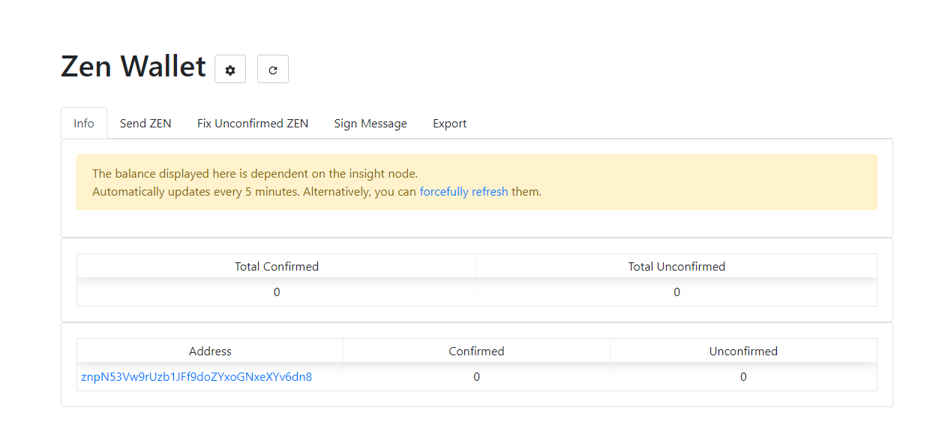This screenshot has width=945, height=443.
Task: Select the Total Confirmed balance value
Action: [x=277, y=292]
